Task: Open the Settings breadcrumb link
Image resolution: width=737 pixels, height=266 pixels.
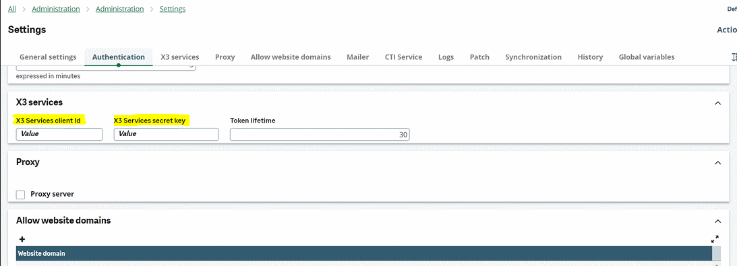Action: pyautogui.click(x=173, y=9)
